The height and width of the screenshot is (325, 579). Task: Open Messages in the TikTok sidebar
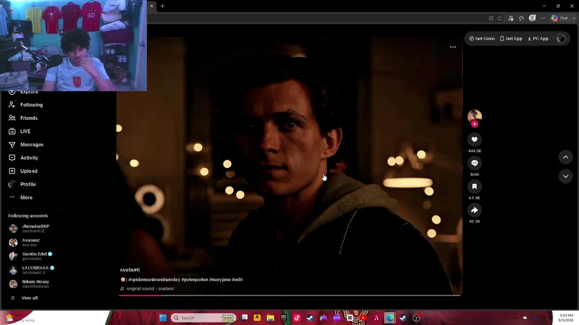32,144
